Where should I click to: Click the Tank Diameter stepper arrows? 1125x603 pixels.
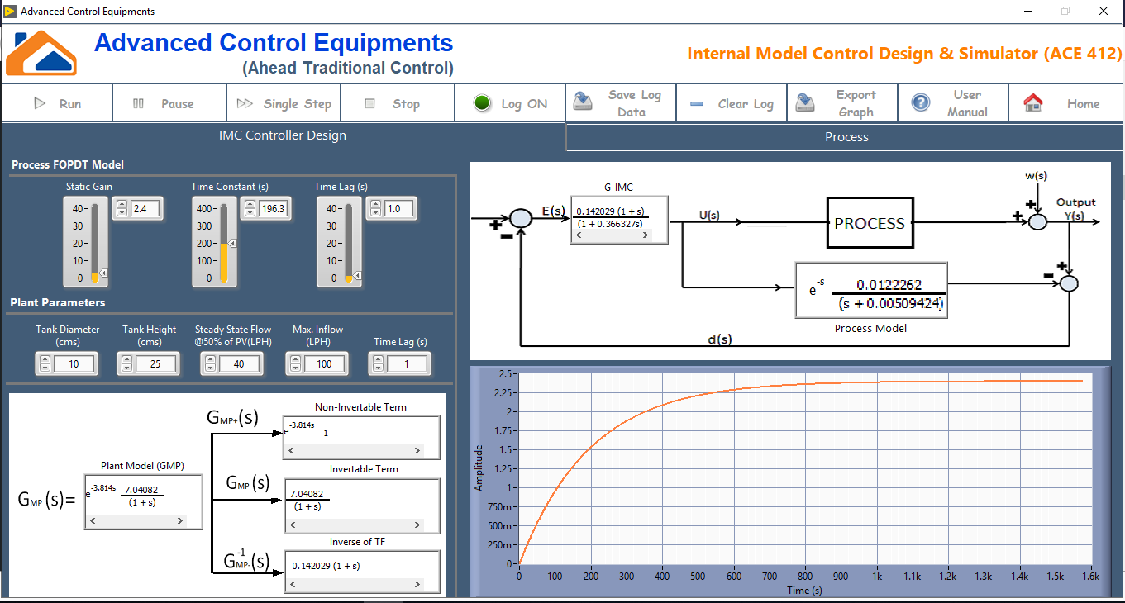point(45,363)
